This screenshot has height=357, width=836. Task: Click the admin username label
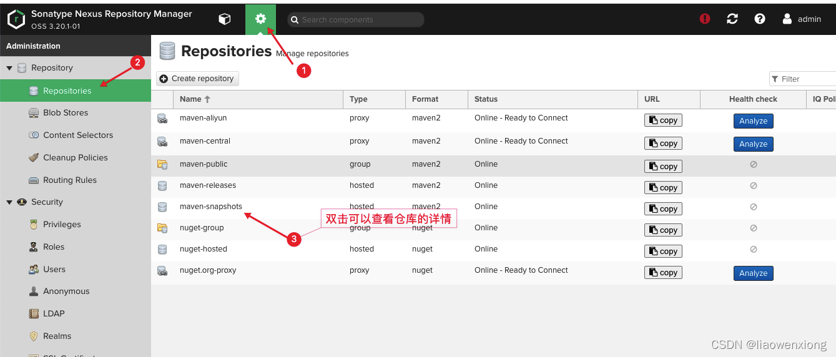[x=809, y=19]
